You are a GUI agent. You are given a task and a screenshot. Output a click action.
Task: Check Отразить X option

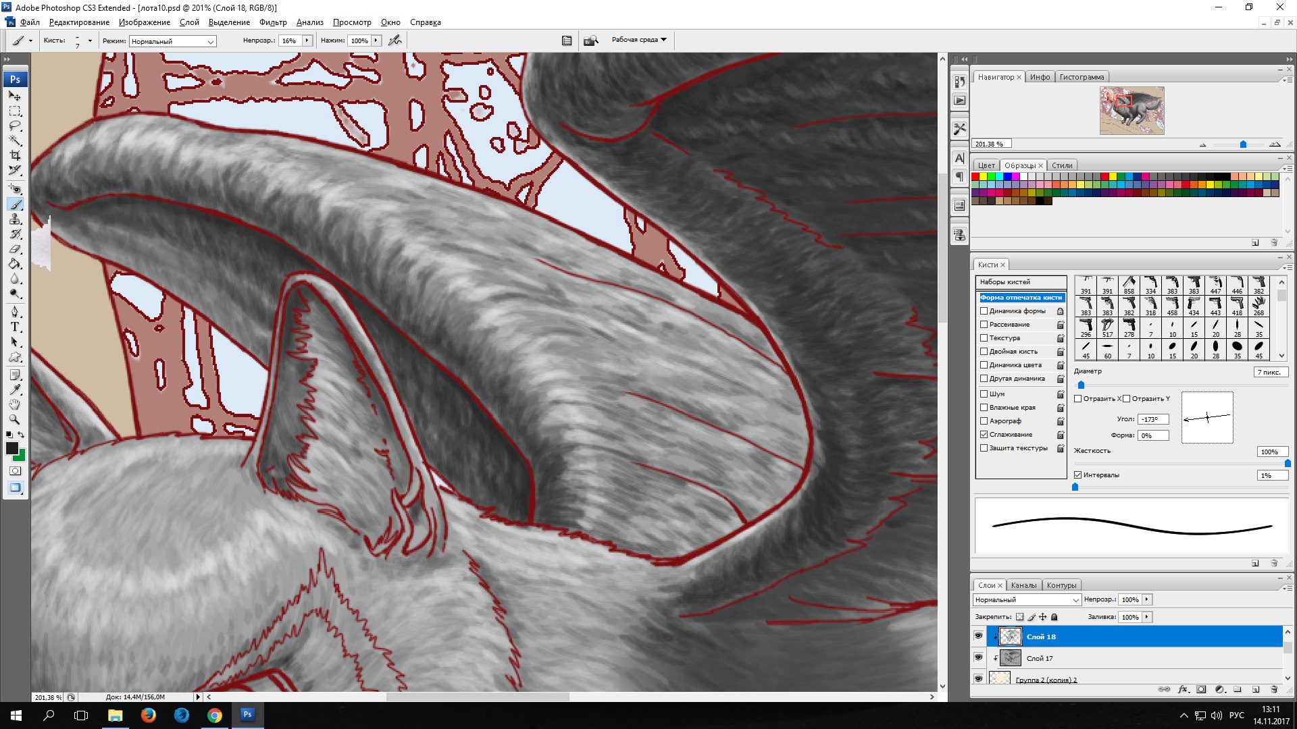point(1078,399)
